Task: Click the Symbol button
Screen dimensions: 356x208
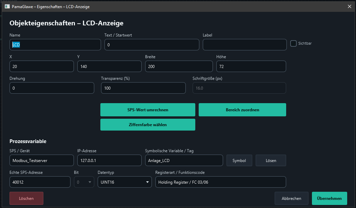Action: 239,160
